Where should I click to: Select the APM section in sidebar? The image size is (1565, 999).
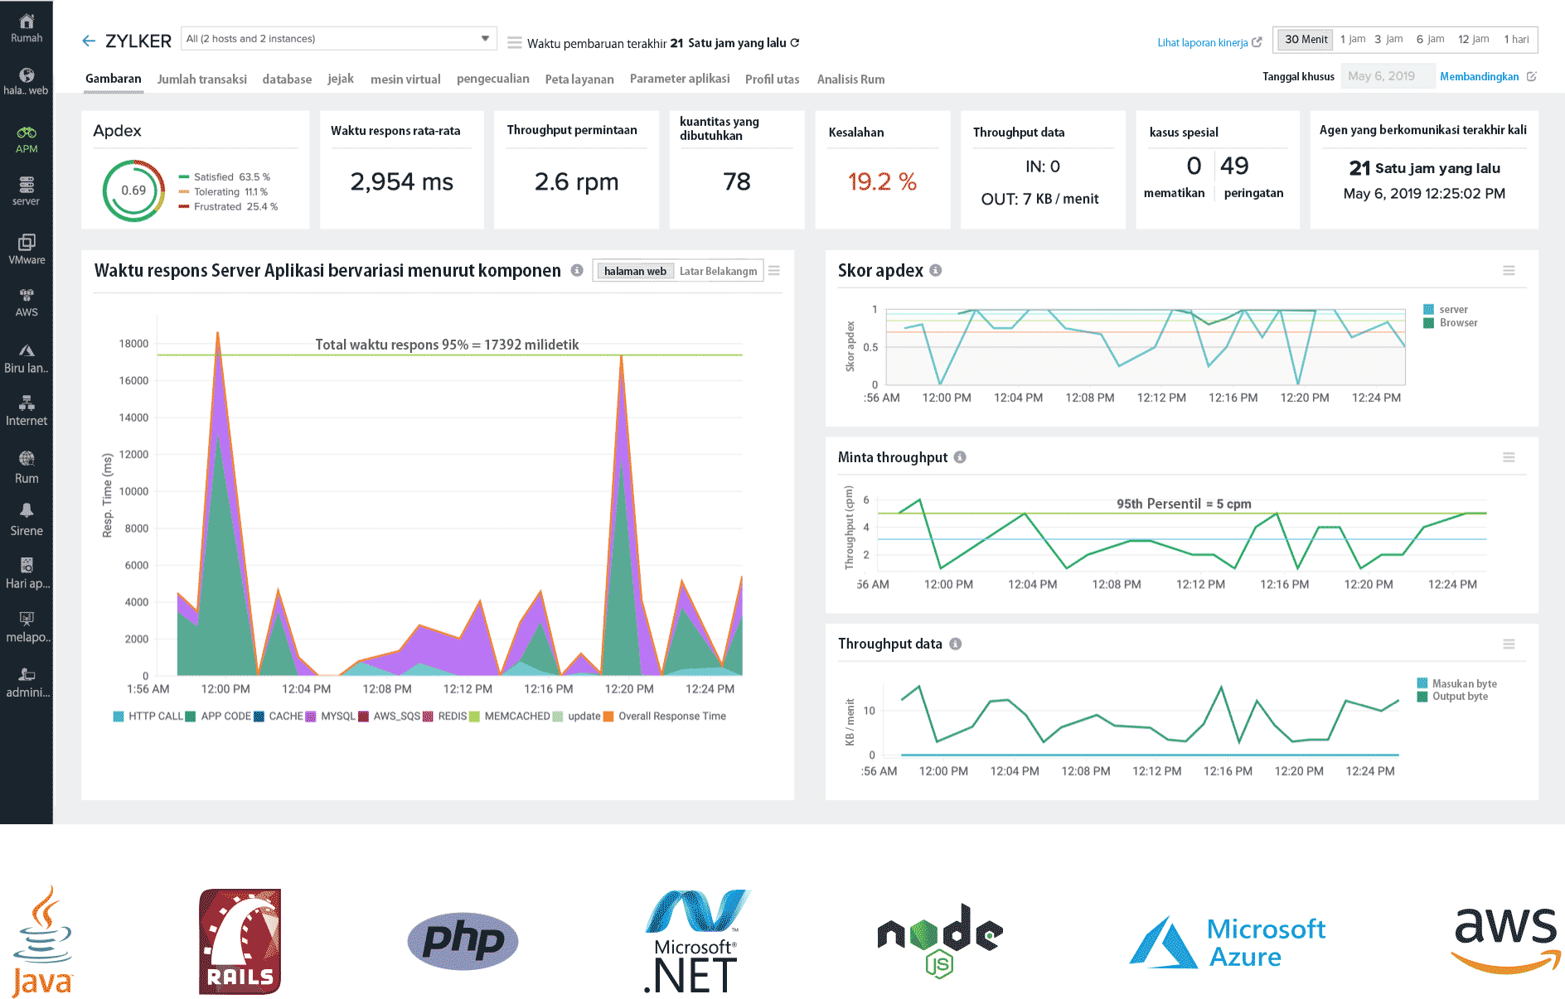[27, 137]
